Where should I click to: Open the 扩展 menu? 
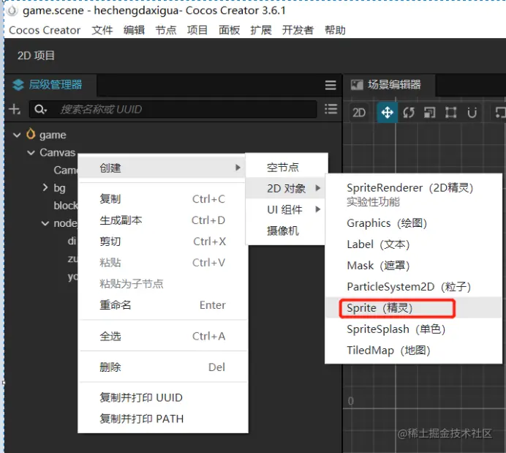(x=261, y=30)
